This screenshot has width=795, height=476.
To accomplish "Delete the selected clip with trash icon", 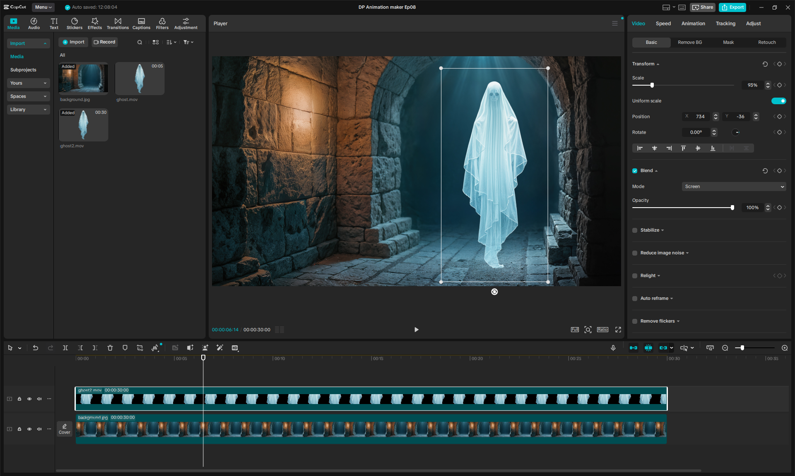I will [x=110, y=348].
